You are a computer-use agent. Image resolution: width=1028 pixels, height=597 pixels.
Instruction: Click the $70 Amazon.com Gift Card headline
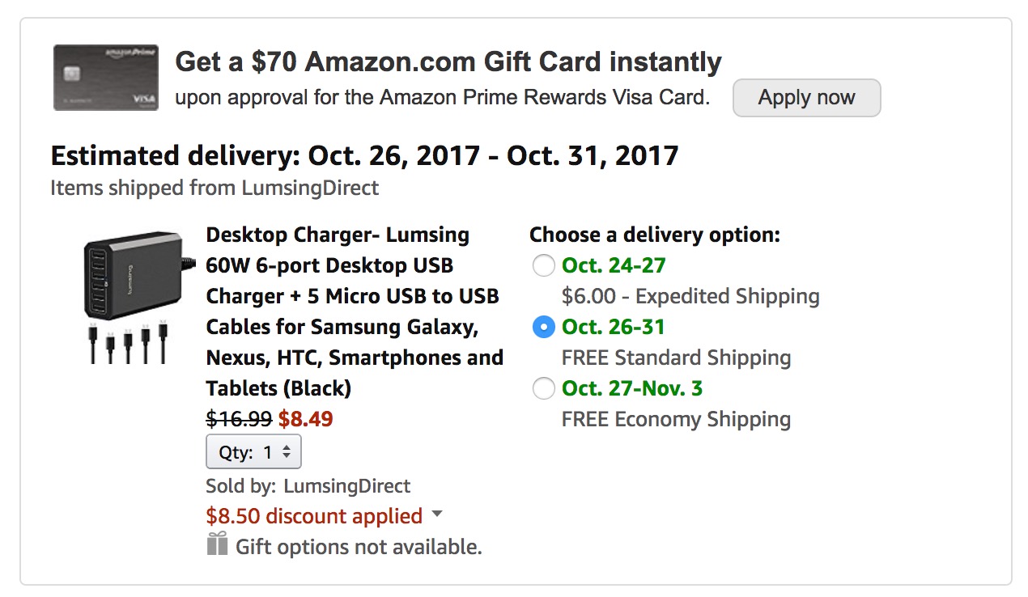[x=448, y=61]
